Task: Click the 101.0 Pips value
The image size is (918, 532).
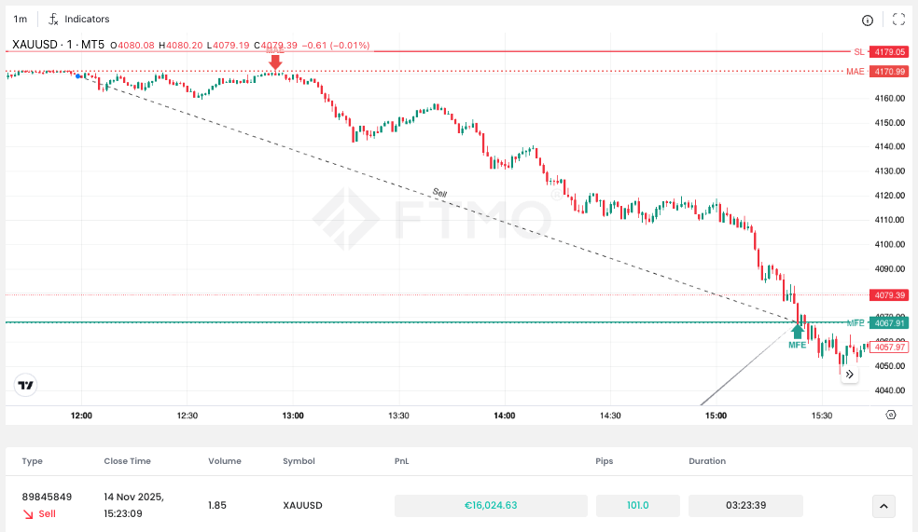Action: pos(637,506)
